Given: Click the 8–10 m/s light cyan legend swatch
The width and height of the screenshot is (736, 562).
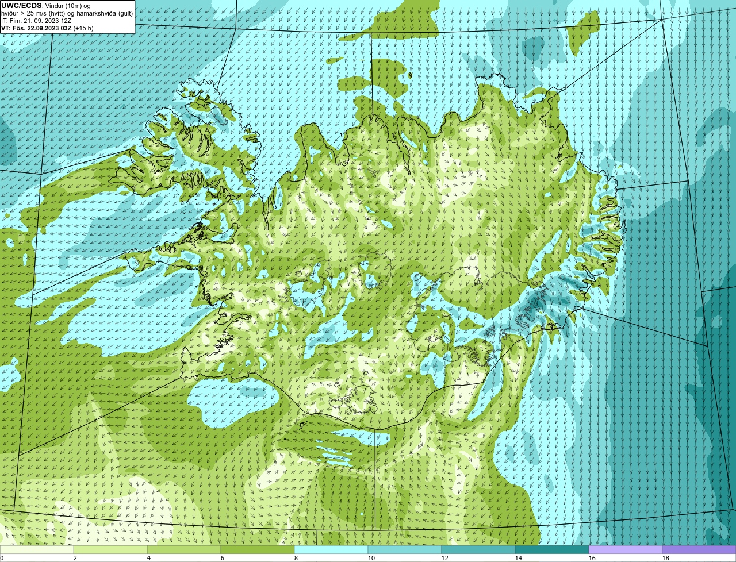Looking at the screenshot, I should [331, 550].
